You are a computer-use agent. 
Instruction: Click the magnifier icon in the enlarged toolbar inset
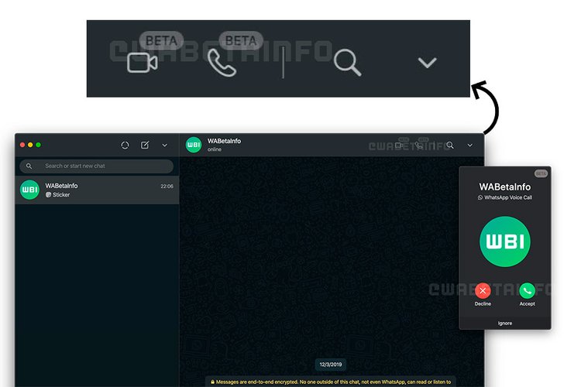click(347, 63)
